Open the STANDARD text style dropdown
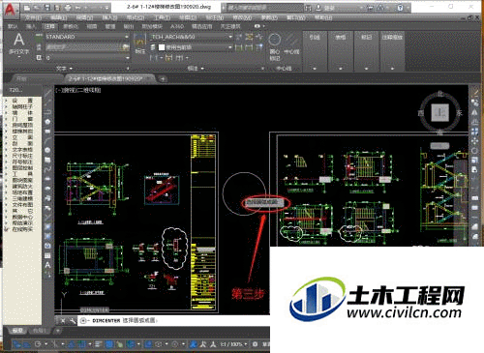Image resolution: width=484 pixels, height=353 pixels. tap(87, 37)
